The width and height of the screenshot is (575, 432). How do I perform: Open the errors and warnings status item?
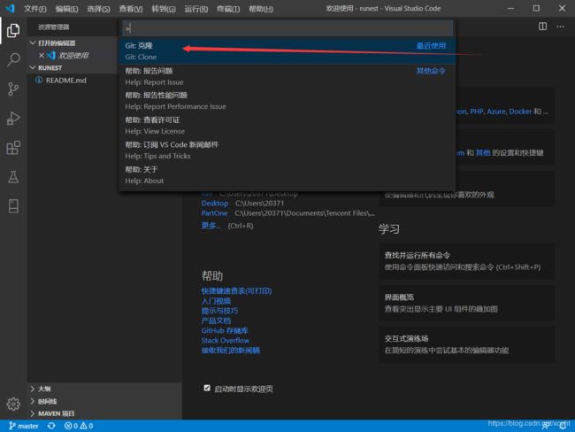pyautogui.click(x=79, y=426)
